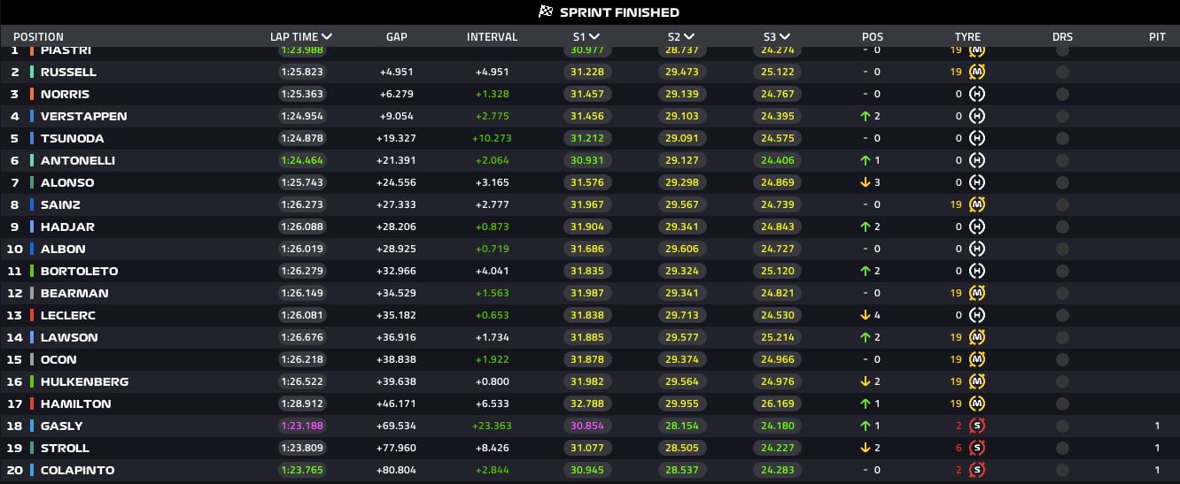Image resolution: width=1180 pixels, height=484 pixels.
Task: Select the GAP column header
Action: click(396, 37)
